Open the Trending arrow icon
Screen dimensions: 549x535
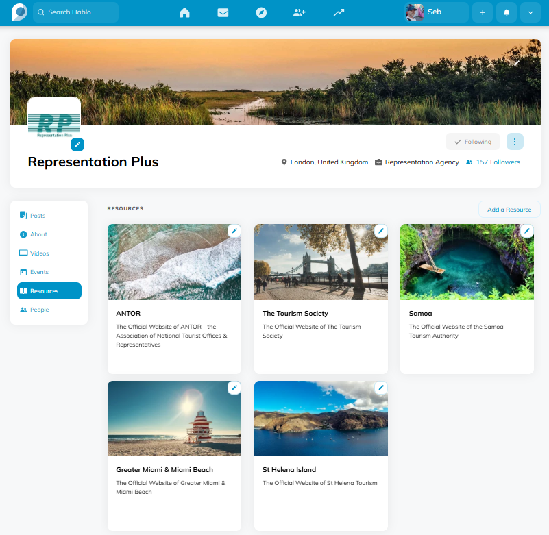click(x=339, y=12)
